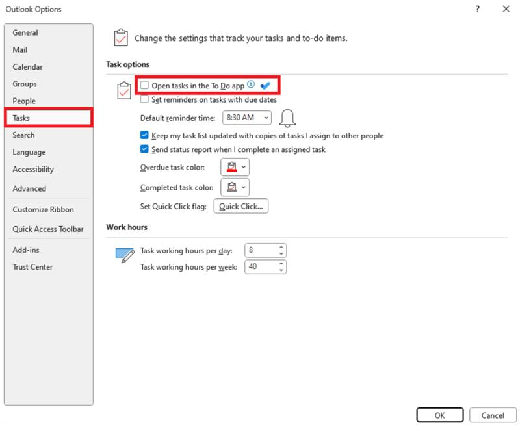The height and width of the screenshot is (425, 520).
Task: Click the overdue task flag icon
Action: click(x=231, y=166)
